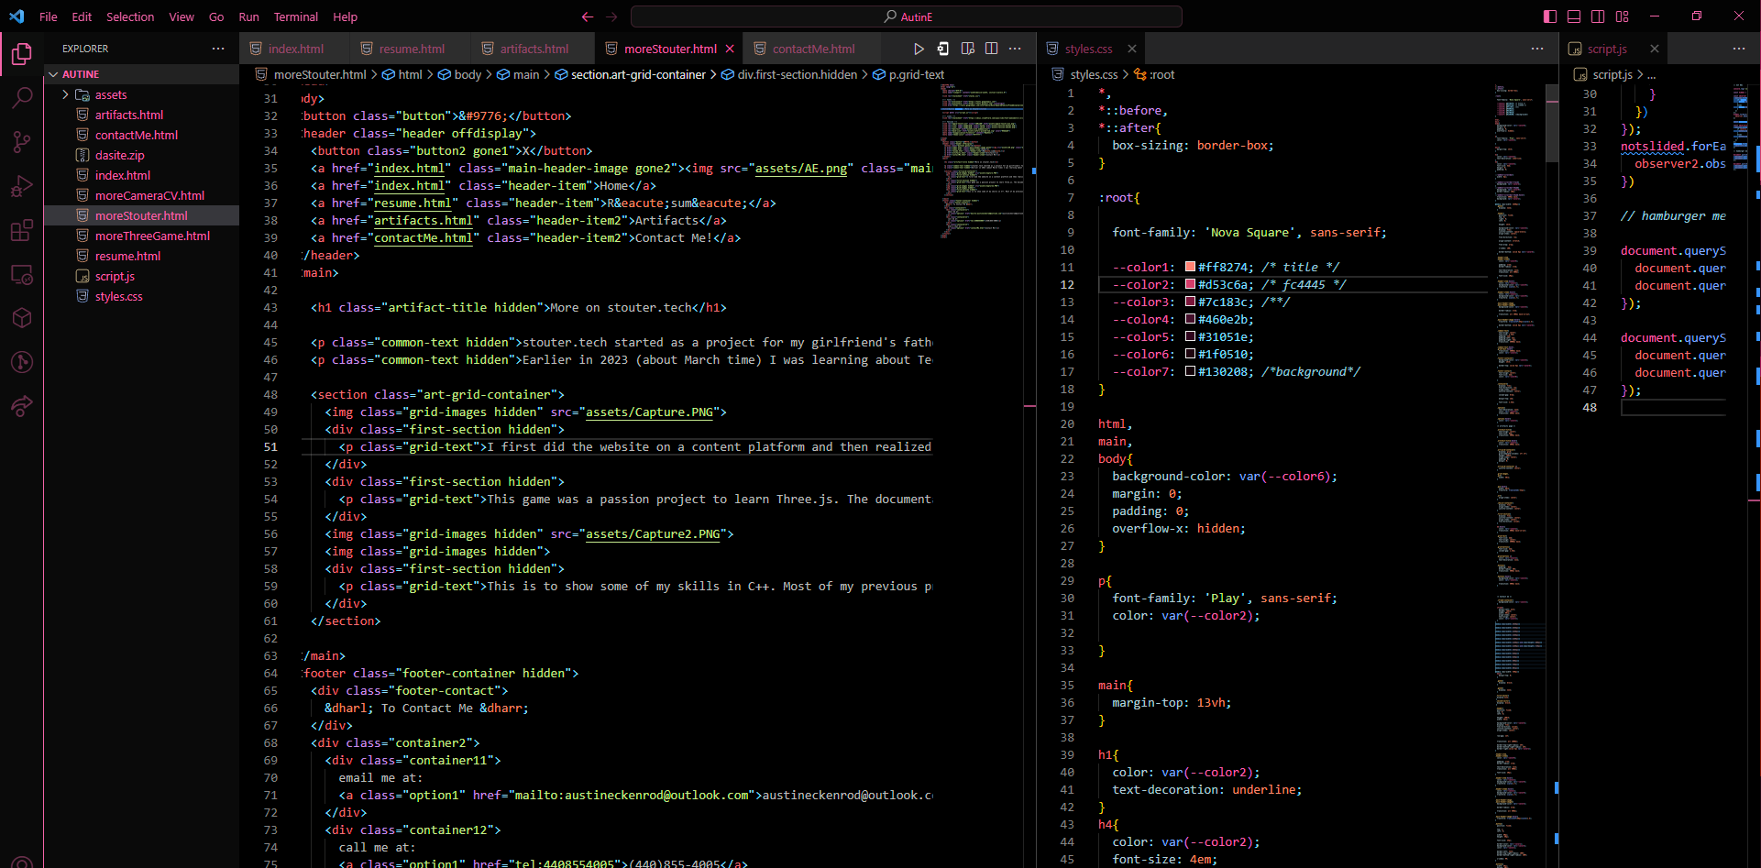Open the Explorer panel's more actions menu
This screenshot has width=1761, height=868.
[218, 49]
